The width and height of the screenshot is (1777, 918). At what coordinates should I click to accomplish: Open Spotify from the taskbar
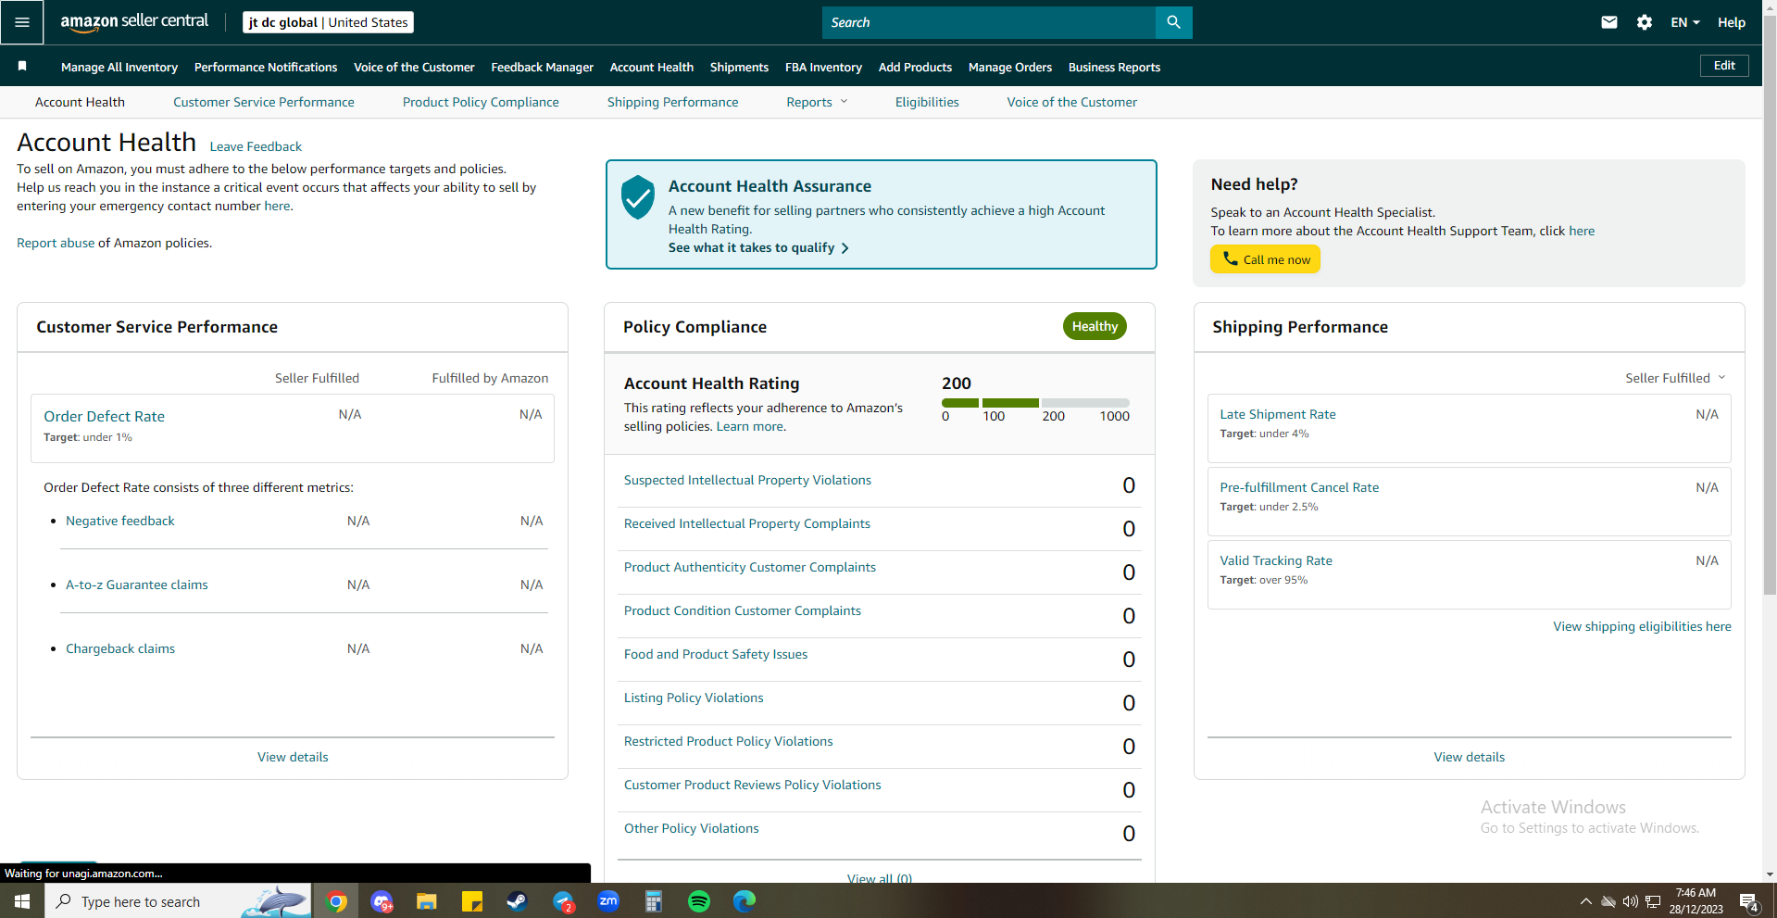pos(699,901)
